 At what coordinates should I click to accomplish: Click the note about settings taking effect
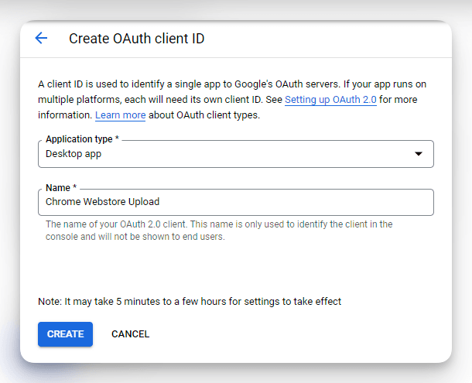tap(190, 301)
